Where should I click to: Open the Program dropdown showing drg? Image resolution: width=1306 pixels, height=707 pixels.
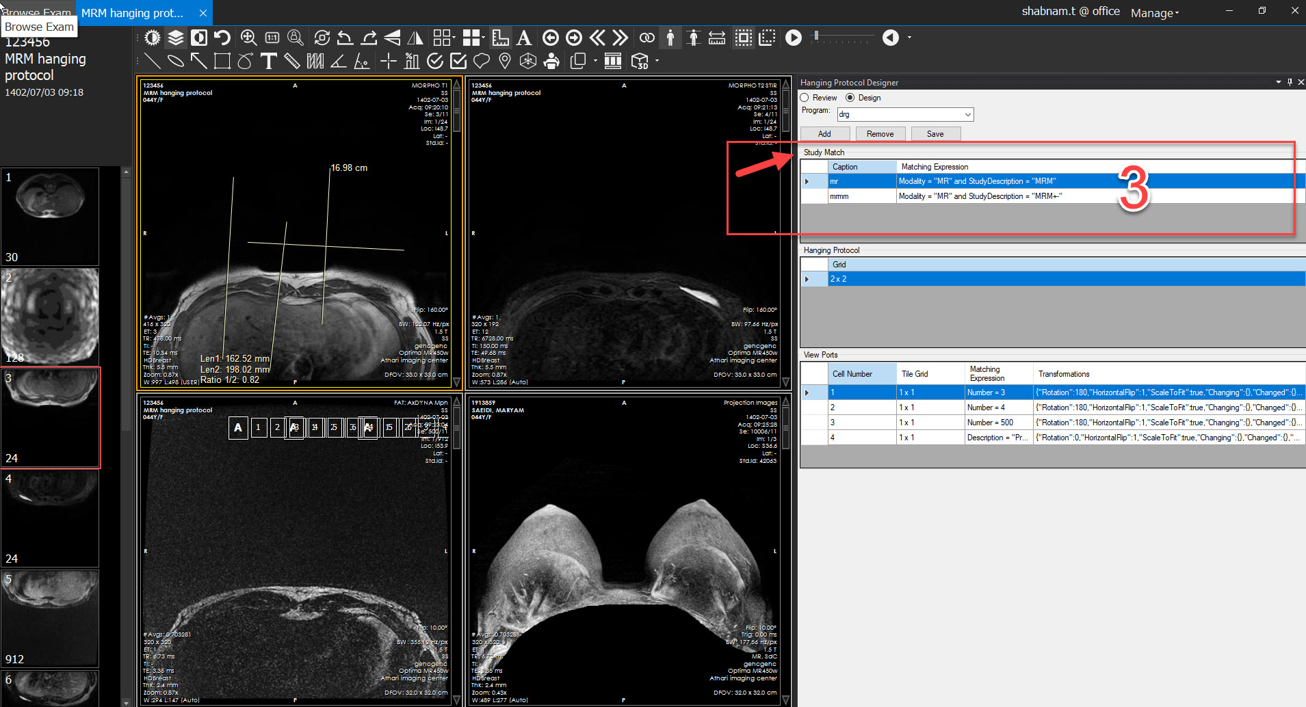[x=967, y=114]
